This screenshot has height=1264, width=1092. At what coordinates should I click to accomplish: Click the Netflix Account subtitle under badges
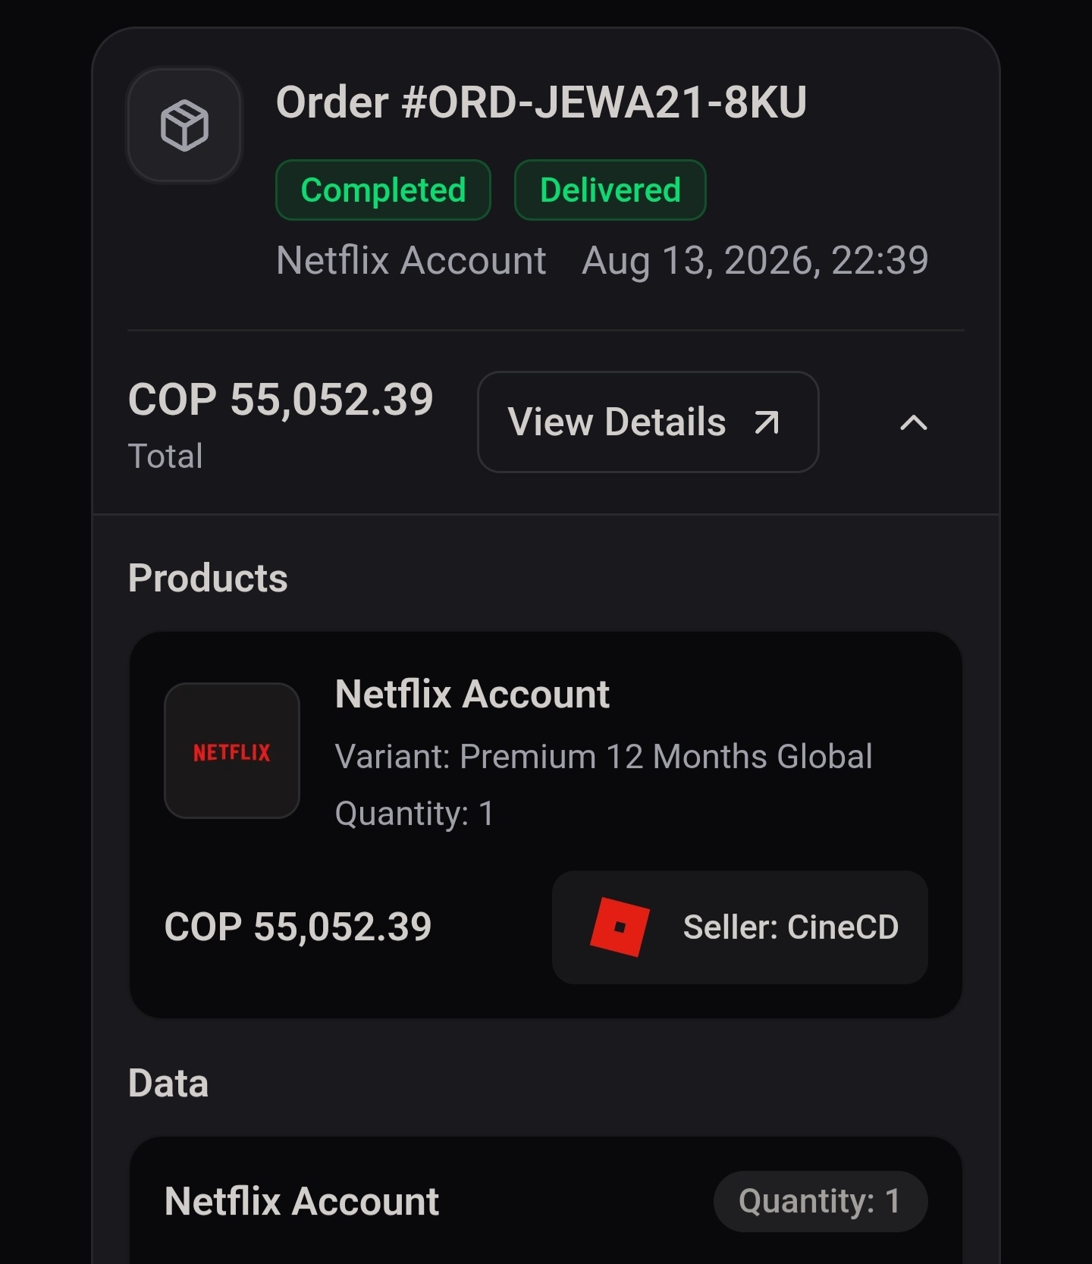411,261
